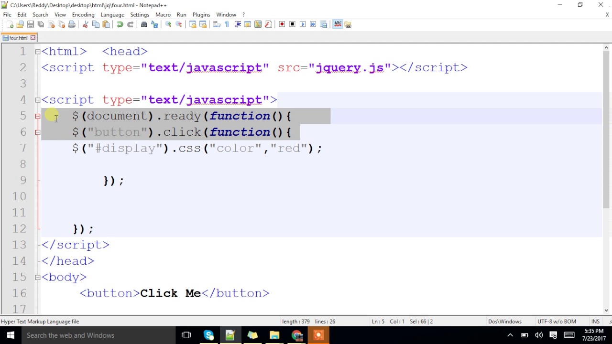Stop macro recording with the square icon

click(x=292, y=24)
